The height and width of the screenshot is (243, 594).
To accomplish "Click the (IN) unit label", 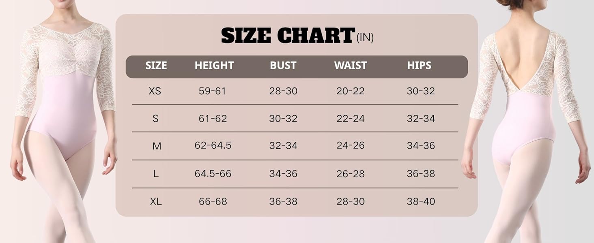I will coord(365,38).
